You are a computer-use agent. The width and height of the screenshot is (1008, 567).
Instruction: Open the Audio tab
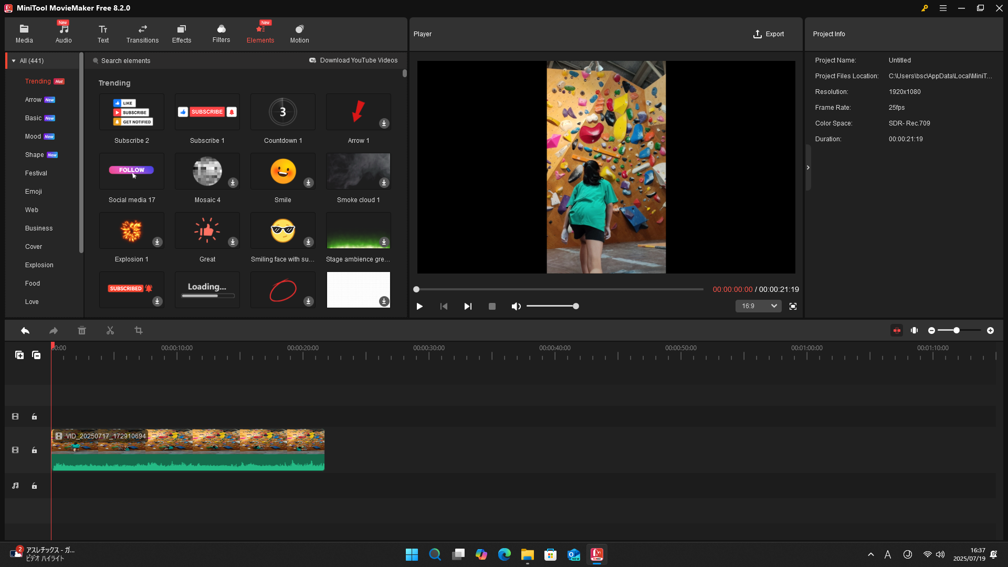(x=64, y=34)
